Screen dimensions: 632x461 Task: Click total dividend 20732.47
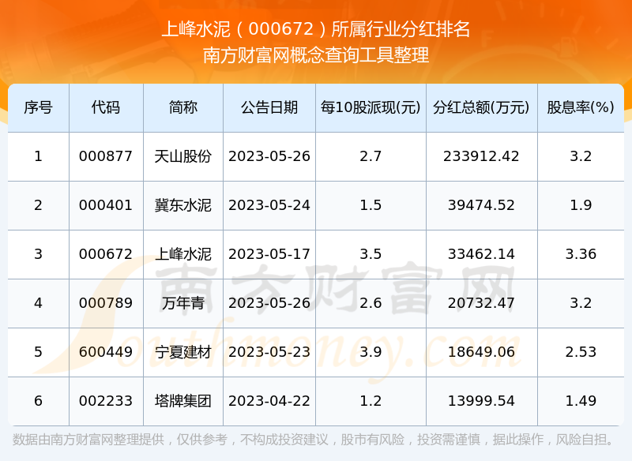pyautogui.click(x=481, y=303)
